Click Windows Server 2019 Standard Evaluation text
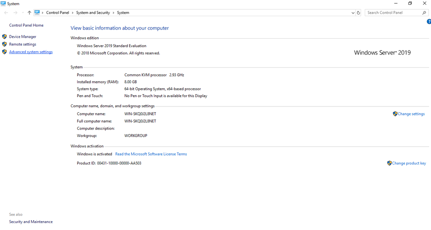 [112, 46]
